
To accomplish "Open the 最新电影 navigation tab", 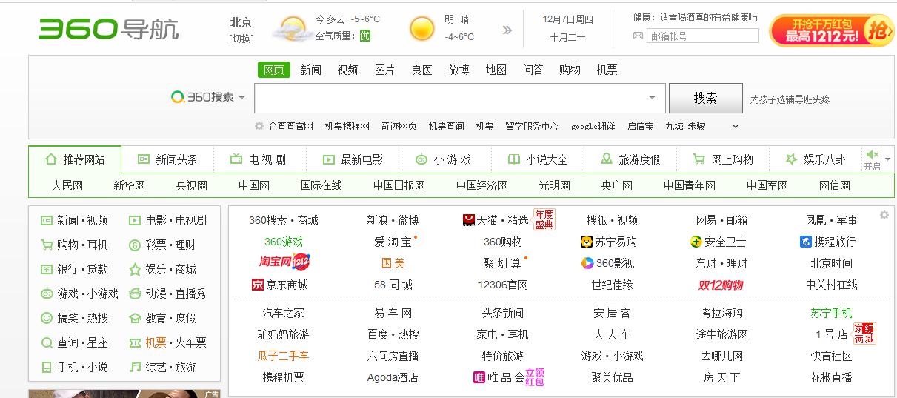I will click(x=353, y=159).
